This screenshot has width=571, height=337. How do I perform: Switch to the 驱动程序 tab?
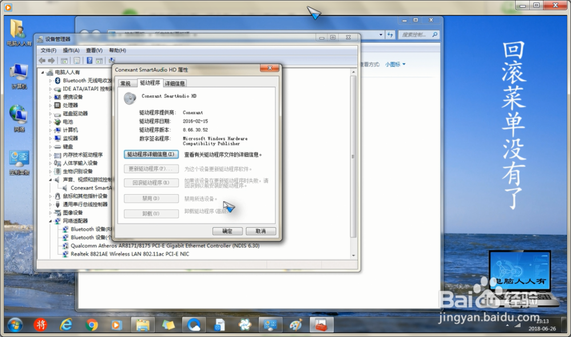pyautogui.click(x=150, y=83)
